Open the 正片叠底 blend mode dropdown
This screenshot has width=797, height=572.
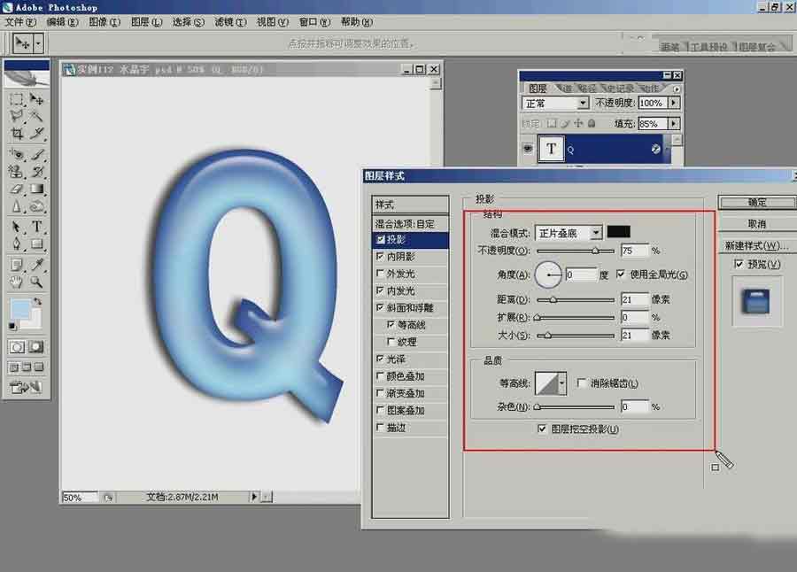[x=596, y=231]
